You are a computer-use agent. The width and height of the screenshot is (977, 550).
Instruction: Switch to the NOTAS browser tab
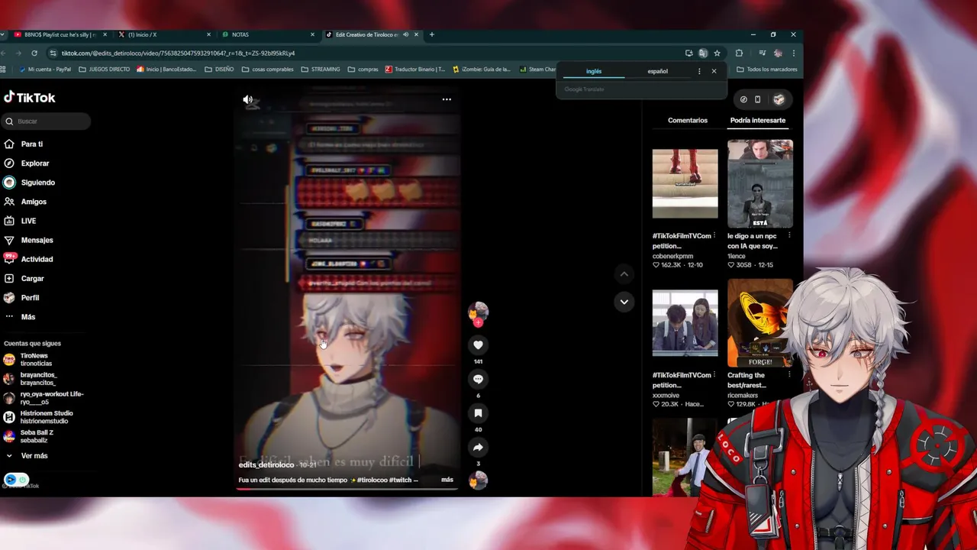point(266,34)
